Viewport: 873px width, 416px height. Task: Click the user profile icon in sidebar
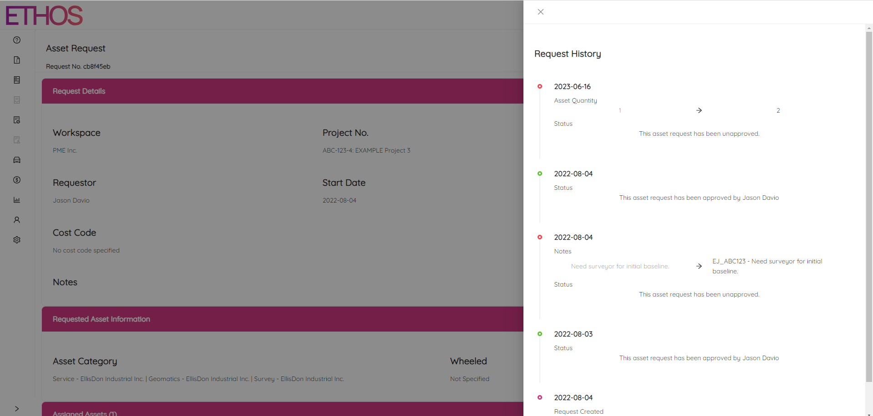[17, 219]
